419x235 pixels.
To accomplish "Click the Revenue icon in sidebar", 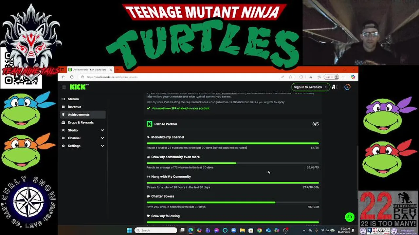I will pyautogui.click(x=64, y=107).
